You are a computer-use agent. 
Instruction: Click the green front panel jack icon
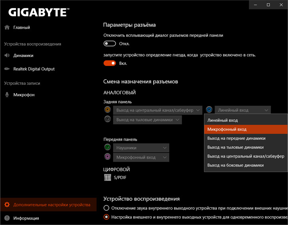107,147
